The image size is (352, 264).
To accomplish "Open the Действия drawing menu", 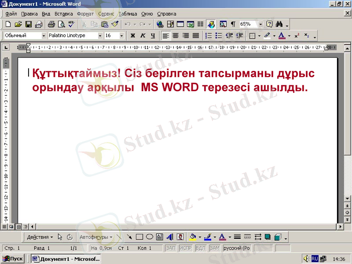I will coord(39,237).
